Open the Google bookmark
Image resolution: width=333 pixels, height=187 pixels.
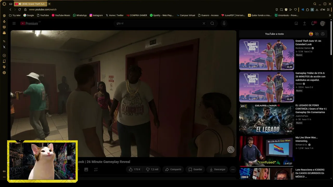coord(29,15)
